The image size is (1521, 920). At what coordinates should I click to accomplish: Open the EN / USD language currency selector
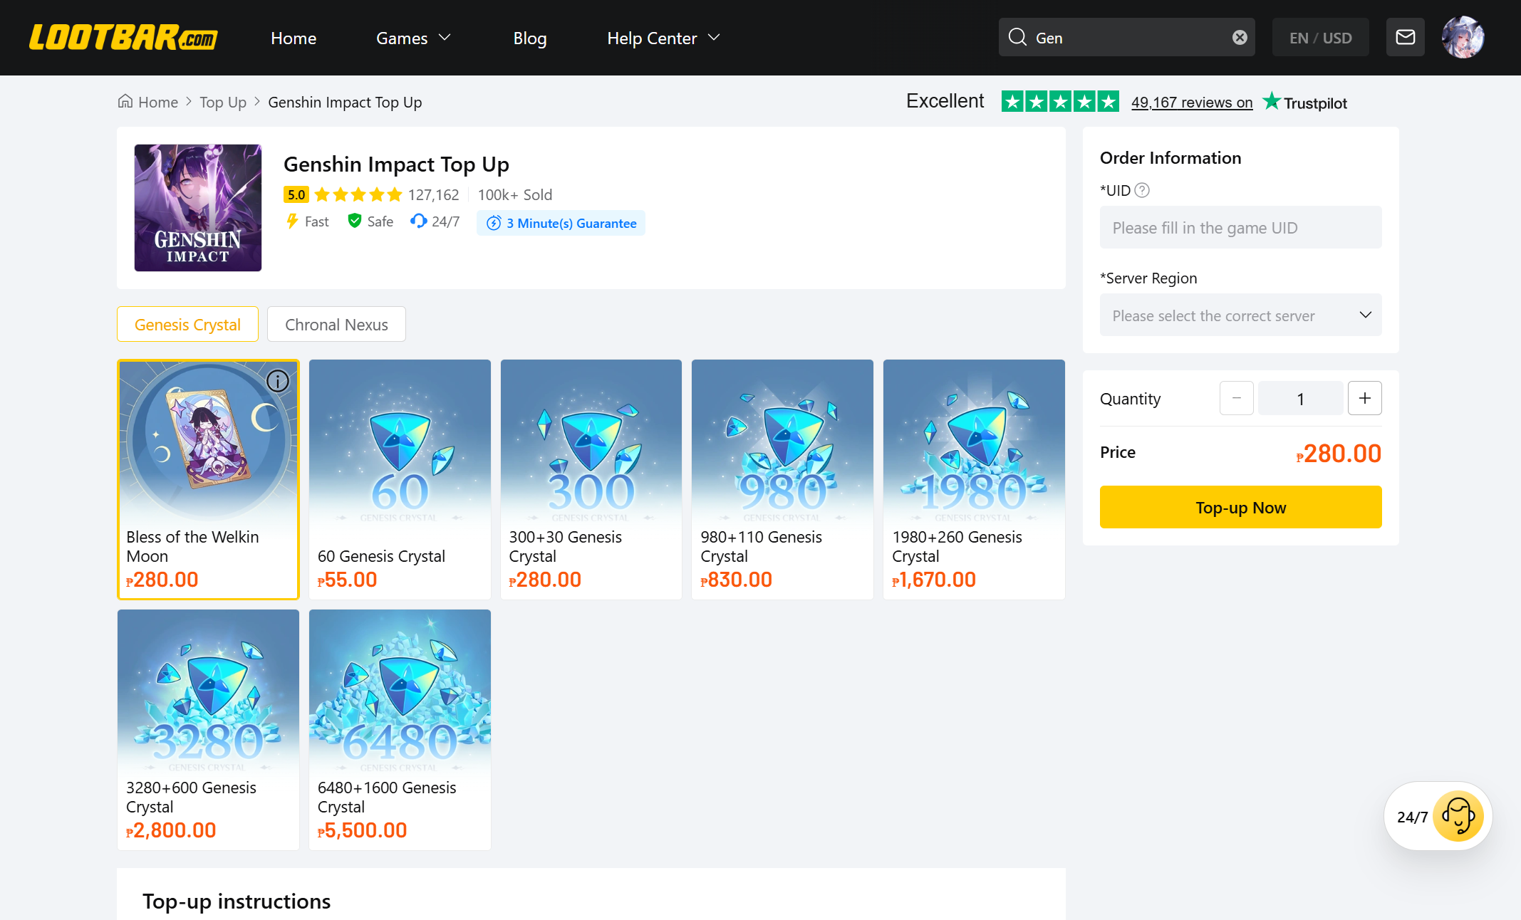click(x=1321, y=37)
